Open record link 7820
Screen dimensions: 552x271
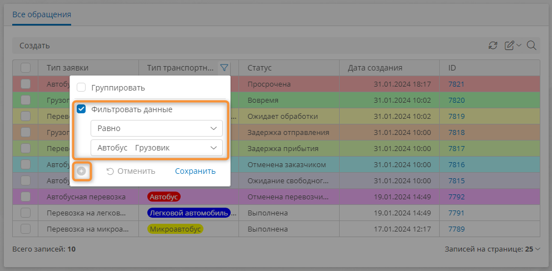tap(456, 100)
